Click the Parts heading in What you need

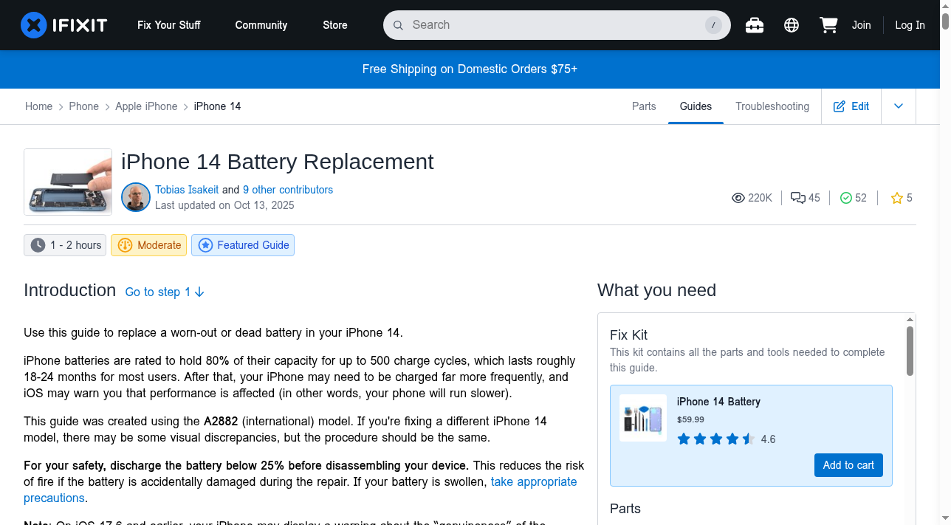[x=625, y=509]
